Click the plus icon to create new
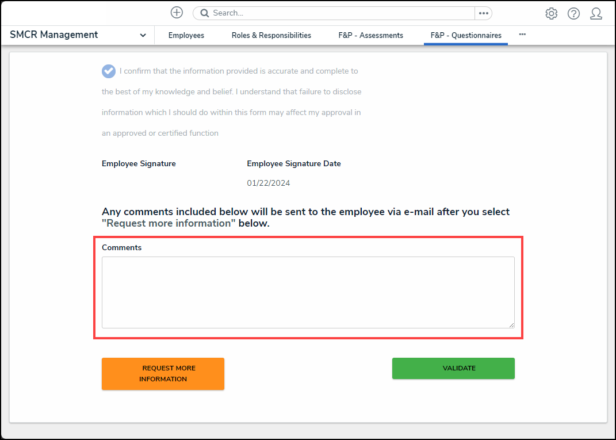This screenshot has height=440, width=616. pos(177,13)
